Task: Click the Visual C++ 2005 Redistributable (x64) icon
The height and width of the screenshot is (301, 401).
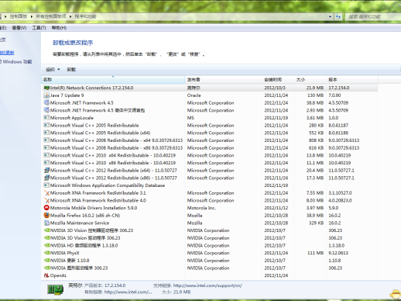Action: tap(46, 133)
